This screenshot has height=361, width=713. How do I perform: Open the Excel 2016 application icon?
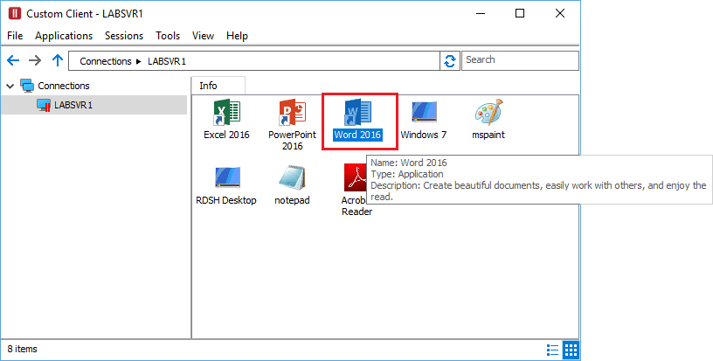(226, 114)
